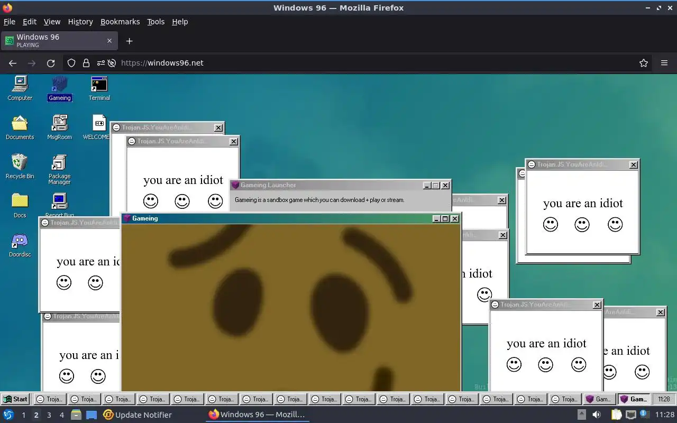Bookmark this page with the star

coord(644,63)
